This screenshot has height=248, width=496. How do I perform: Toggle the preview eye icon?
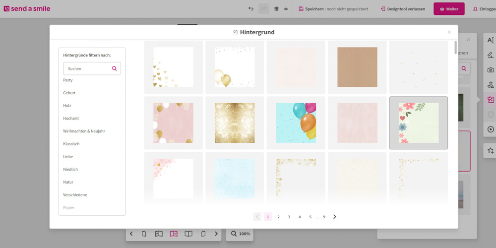click(x=286, y=9)
